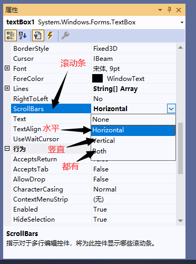Viewport: 196px width, 264px height.
Task: Pin the Properties panel (auto hide)
Action: pyautogui.click(x=169, y=10)
